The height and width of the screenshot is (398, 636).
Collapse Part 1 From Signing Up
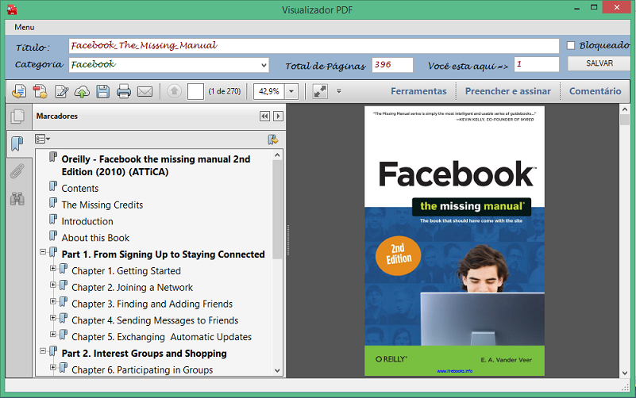click(43, 252)
